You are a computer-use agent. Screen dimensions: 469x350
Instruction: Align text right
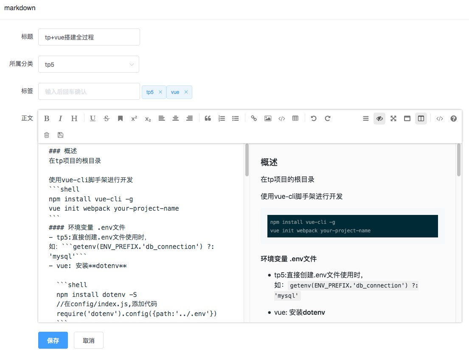click(190, 119)
